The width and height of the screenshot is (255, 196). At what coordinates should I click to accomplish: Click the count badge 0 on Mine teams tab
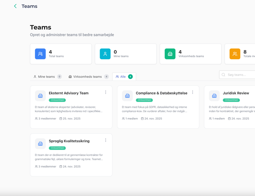pyautogui.click(x=59, y=76)
